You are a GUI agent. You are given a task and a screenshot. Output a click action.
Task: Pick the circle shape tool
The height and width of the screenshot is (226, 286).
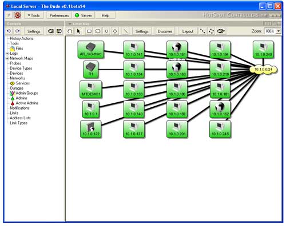[x=106, y=31]
